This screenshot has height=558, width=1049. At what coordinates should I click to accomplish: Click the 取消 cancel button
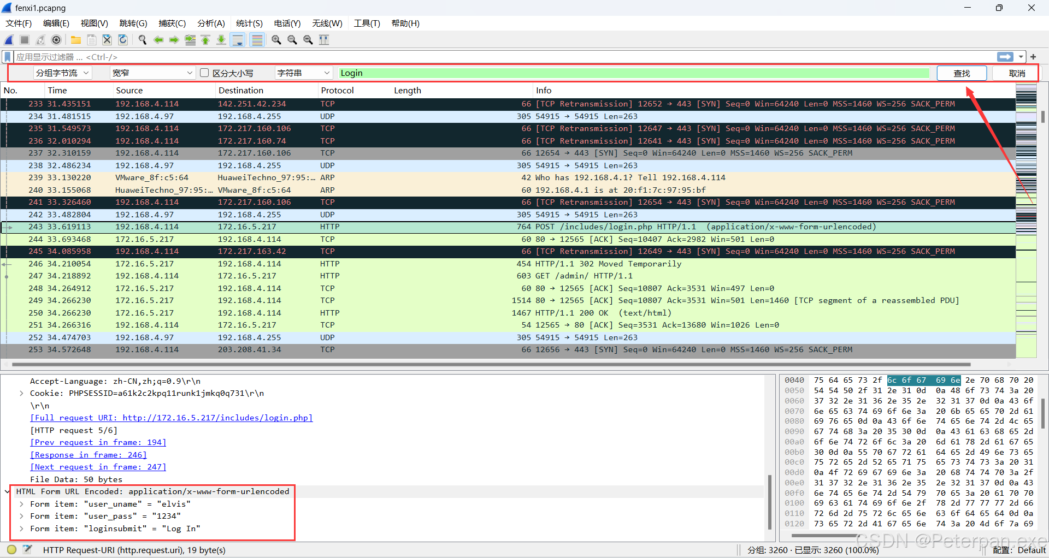tap(1017, 73)
